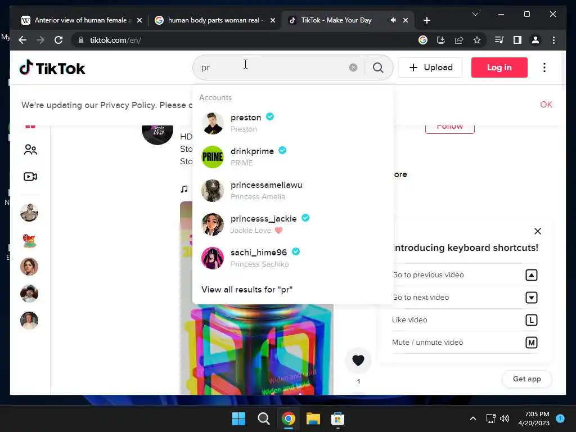Open the LIVE camera icon in sidebar
The height and width of the screenshot is (432, 576).
click(x=30, y=177)
